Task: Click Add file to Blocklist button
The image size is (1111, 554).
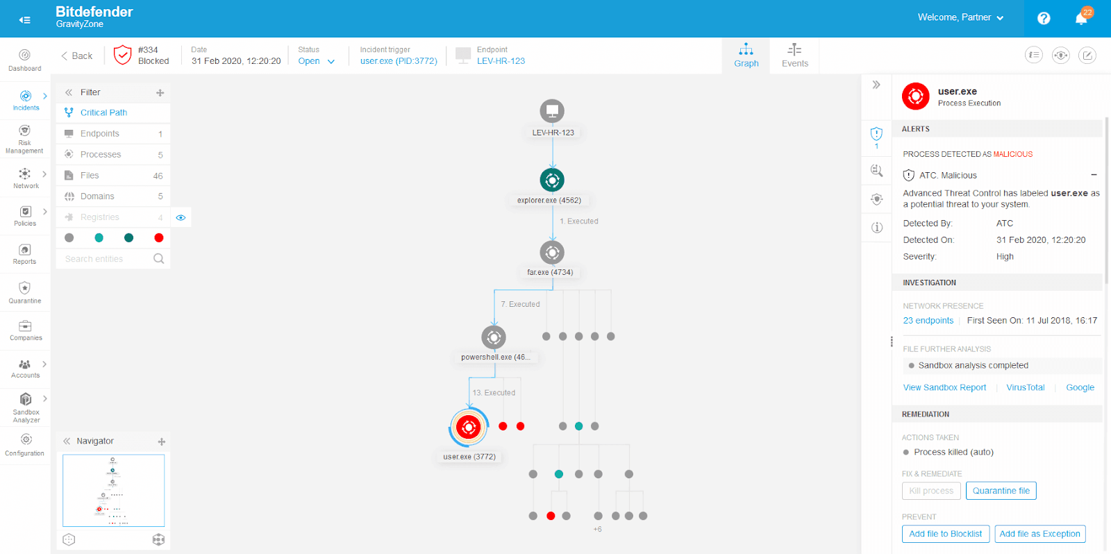Action: click(x=945, y=534)
